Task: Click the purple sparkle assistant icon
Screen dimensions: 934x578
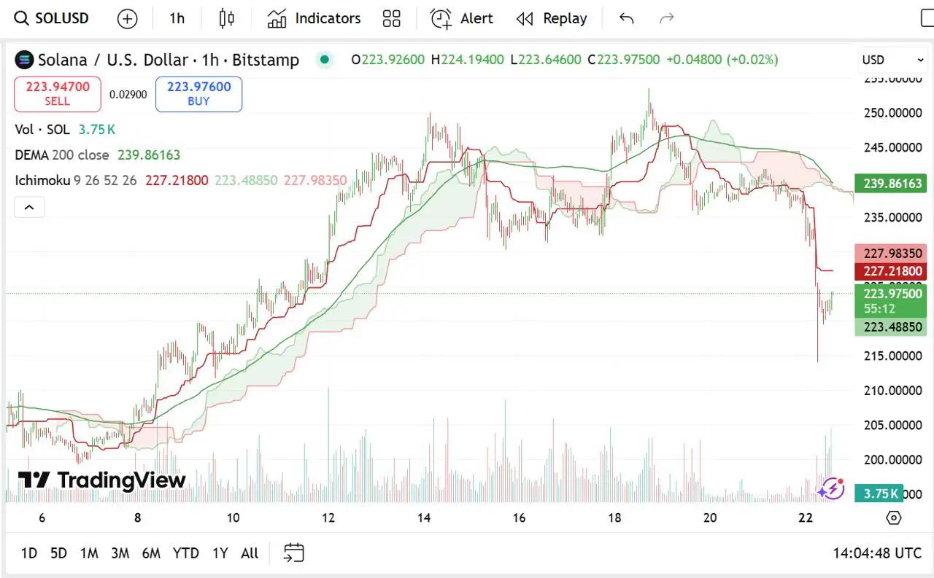Action: coord(830,488)
